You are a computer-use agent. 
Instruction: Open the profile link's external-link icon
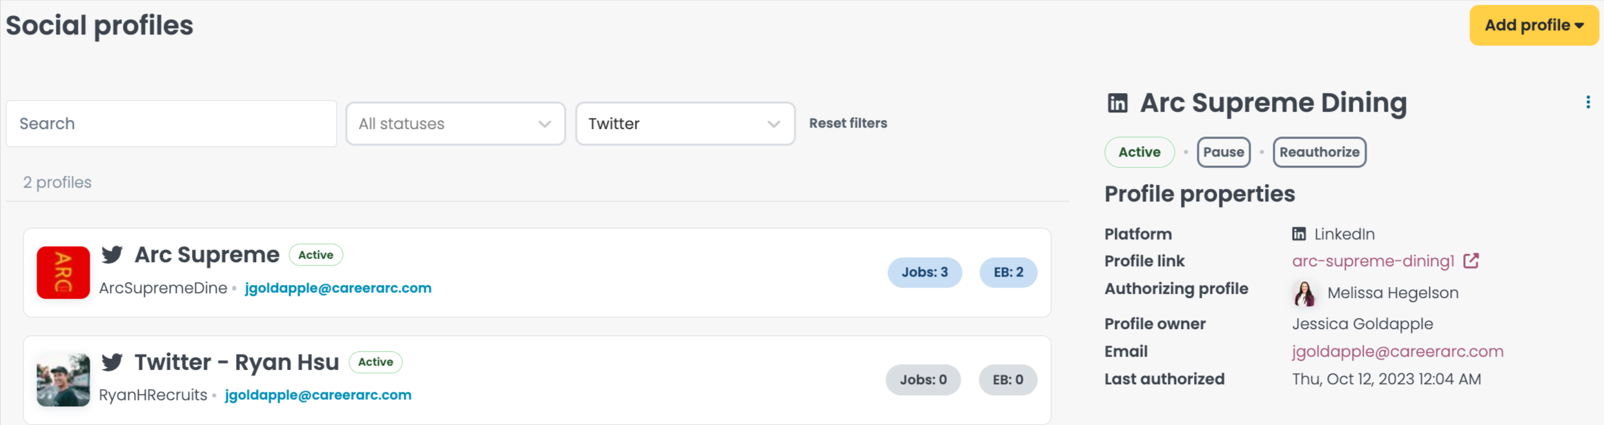tap(1471, 261)
